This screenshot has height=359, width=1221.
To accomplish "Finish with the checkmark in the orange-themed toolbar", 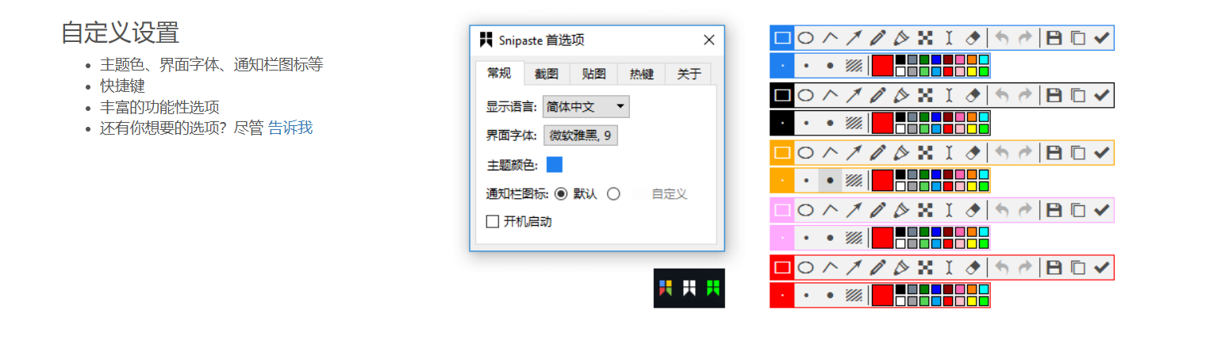I will tap(1101, 153).
